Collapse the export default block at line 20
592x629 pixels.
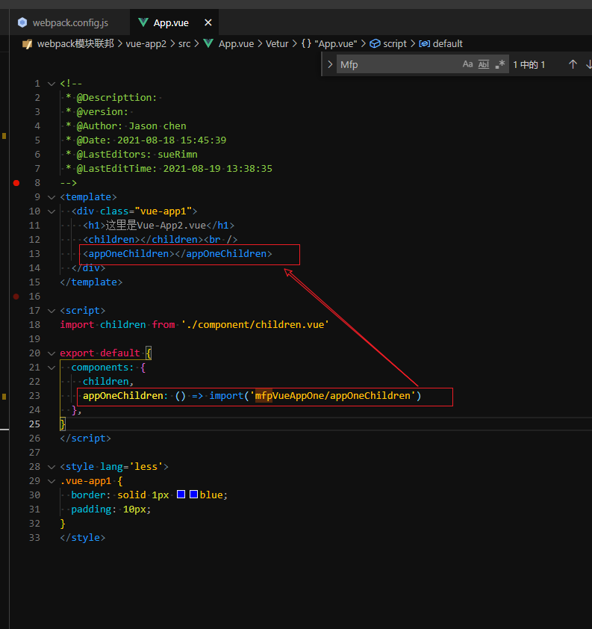tap(52, 353)
